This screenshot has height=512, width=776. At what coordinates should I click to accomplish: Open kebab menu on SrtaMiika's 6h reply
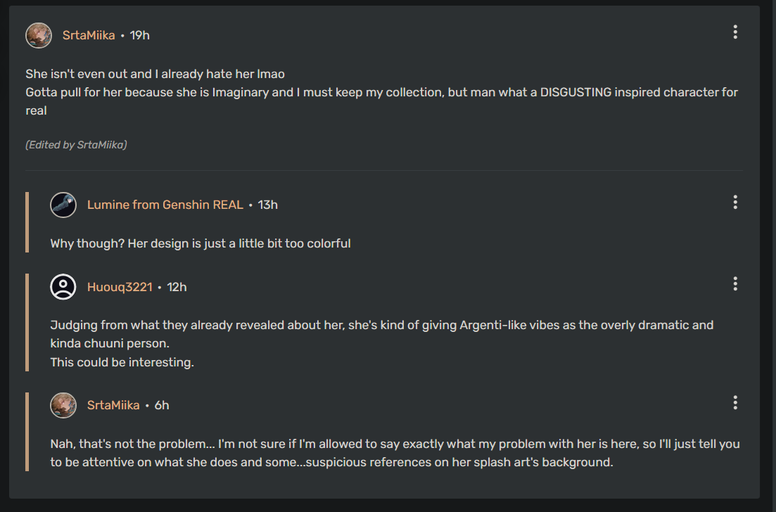coord(735,402)
